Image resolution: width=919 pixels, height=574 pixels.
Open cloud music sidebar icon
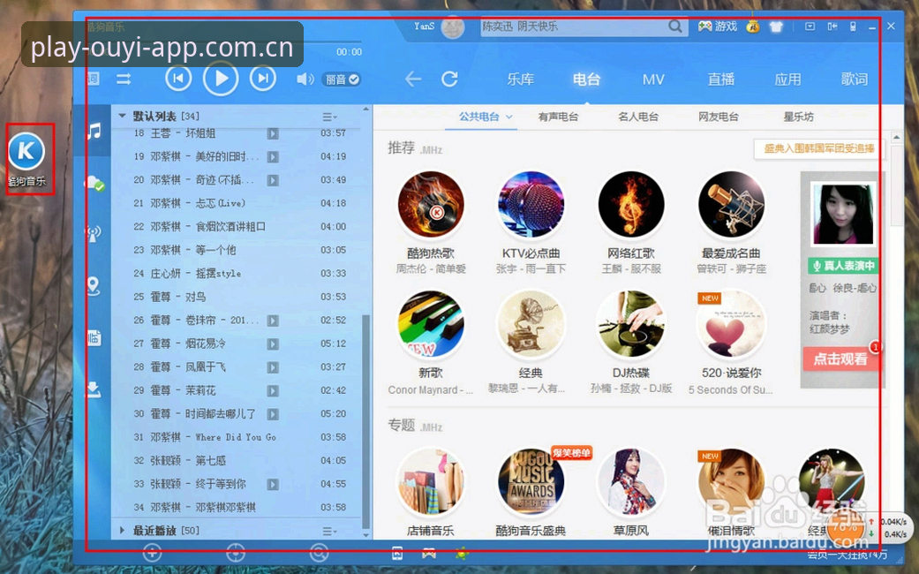pos(94,184)
